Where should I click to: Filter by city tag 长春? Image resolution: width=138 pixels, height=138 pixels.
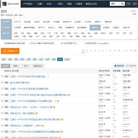pyautogui.click(x=10, y=59)
